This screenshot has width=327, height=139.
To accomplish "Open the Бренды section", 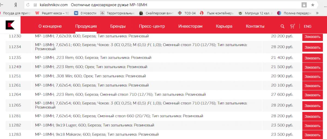I will (x=118, y=26).
